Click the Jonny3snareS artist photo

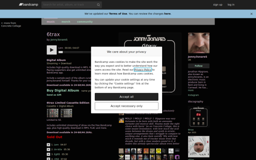pos(199,43)
